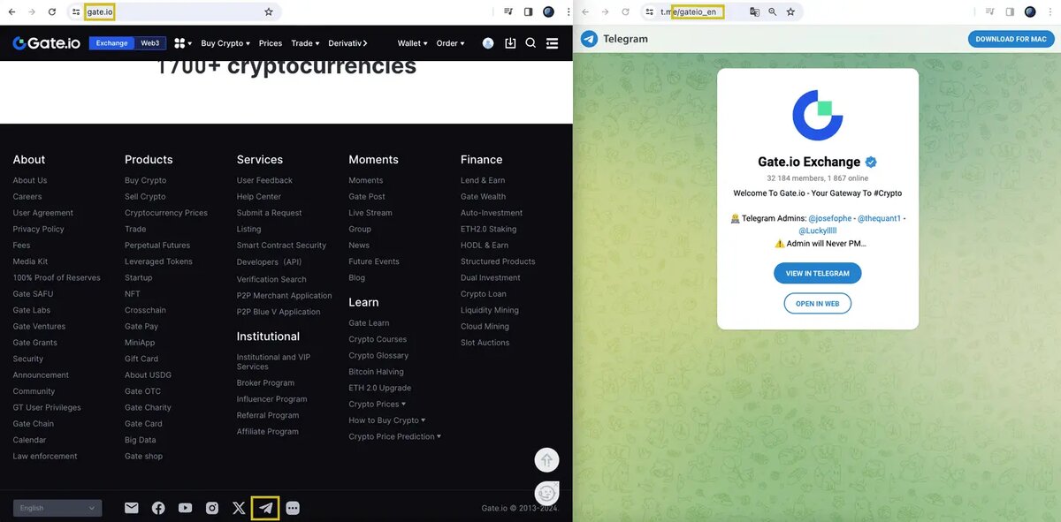The image size is (1061, 522).
Task: Click the scroll-to-top arrow button
Action: (x=547, y=460)
